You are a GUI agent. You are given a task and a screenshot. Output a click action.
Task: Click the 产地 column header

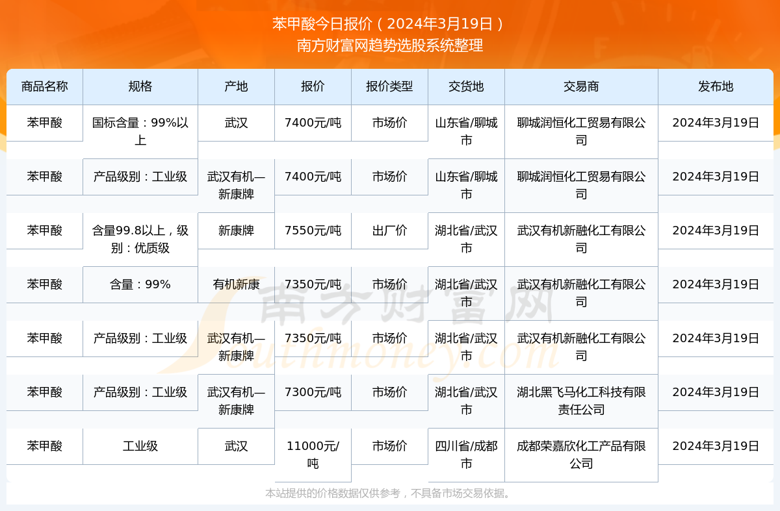pyautogui.click(x=237, y=86)
